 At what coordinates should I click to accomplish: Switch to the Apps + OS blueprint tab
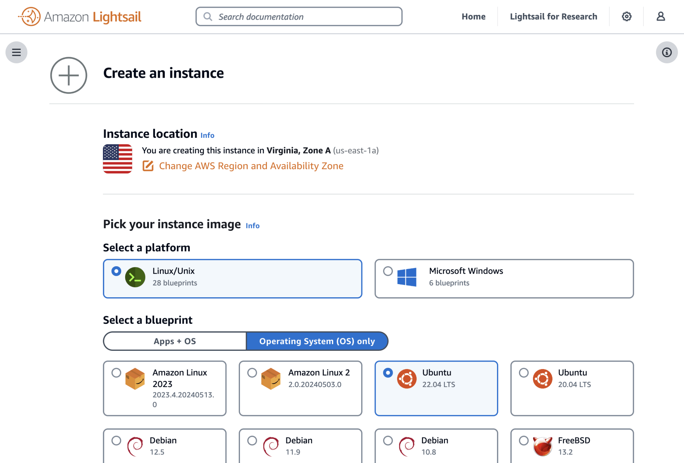click(x=175, y=341)
